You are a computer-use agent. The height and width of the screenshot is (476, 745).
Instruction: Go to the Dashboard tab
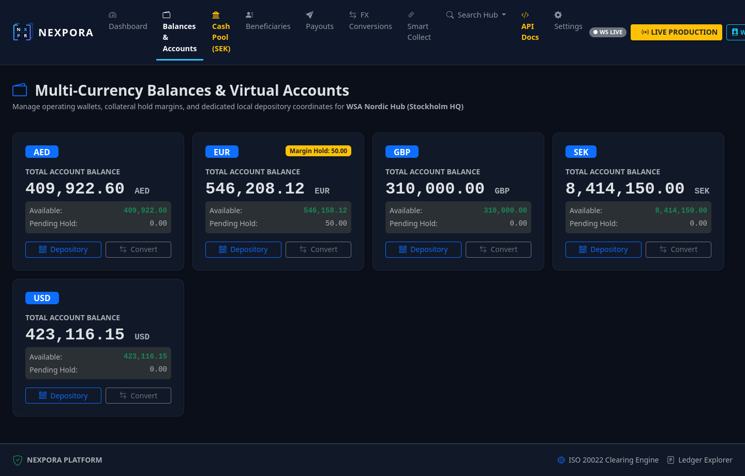click(x=128, y=21)
